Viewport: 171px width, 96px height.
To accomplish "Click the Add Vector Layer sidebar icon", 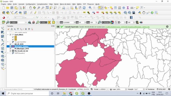I will pyautogui.click(x=2, y=28).
